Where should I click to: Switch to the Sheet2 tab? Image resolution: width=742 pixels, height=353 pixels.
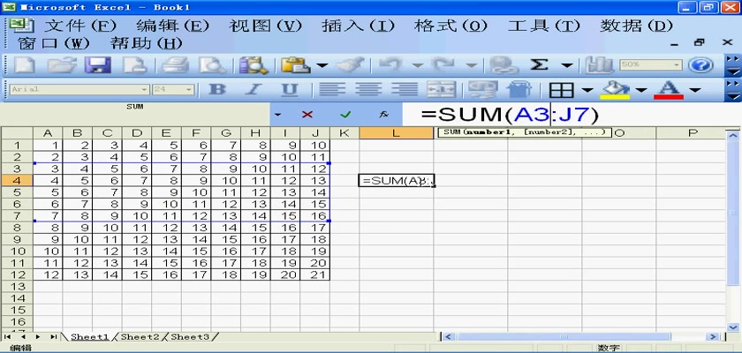pyautogui.click(x=140, y=336)
